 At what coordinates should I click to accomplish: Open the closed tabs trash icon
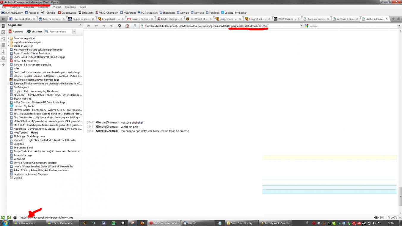pyautogui.click(x=398, y=19)
